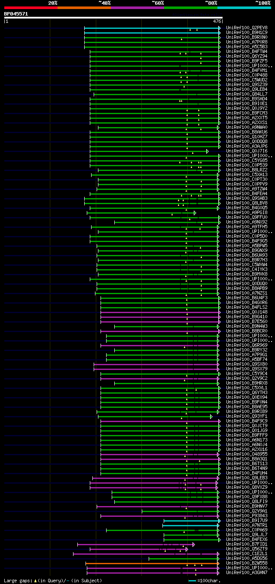Image resolution: width=275 pixels, height=584 pixels.
Task: Select the UniRef100_B6UA93 label
Action: [247, 255]
